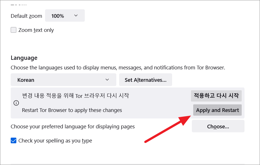The image size is (260, 165).
Task: Click the Korean 적용하고 다시 시작 button
Action: pyautogui.click(x=216, y=96)
